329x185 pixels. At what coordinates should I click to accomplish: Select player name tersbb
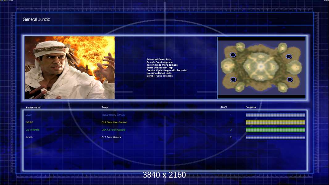[x=29, y=137]
